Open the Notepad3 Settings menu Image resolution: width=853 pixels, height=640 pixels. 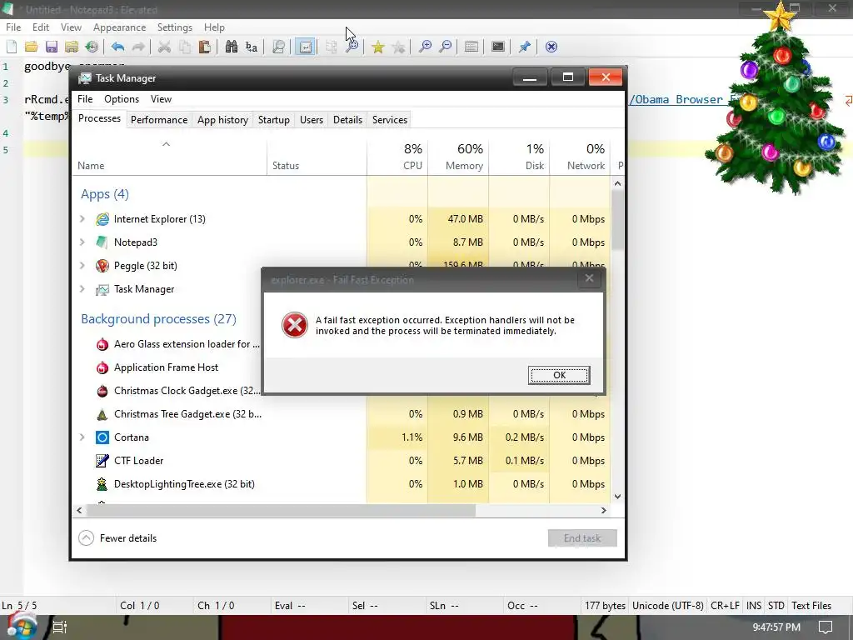pos(175,27)
